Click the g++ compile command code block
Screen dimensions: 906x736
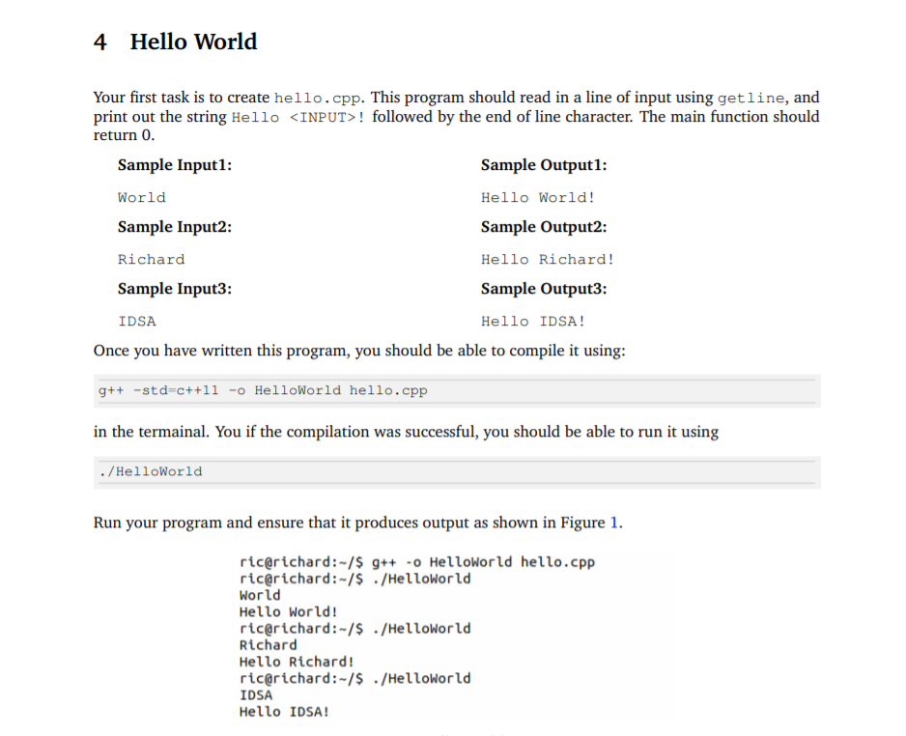(x=261, y=390)
